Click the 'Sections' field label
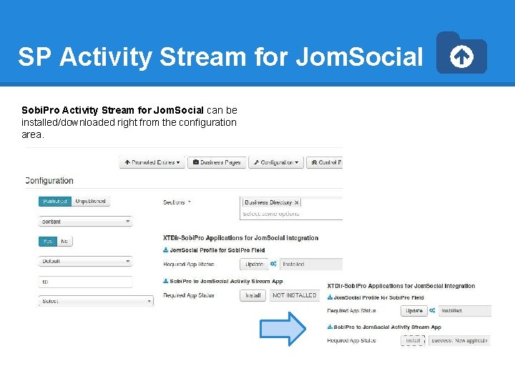515x386 pixels. [174, 202]
